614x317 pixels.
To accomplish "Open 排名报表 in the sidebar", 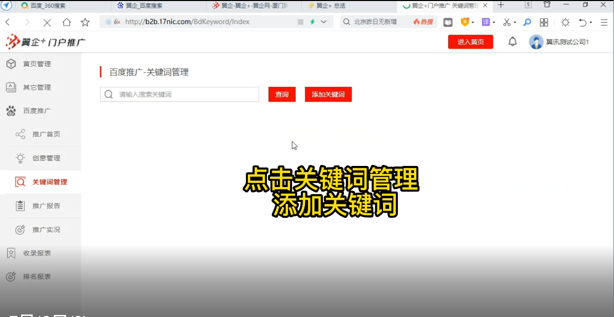I will coord(37,276).
